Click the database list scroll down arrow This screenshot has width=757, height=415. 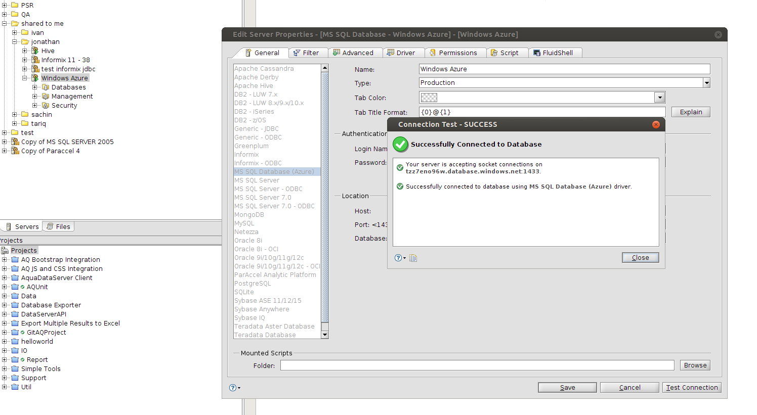click(325, 335)
